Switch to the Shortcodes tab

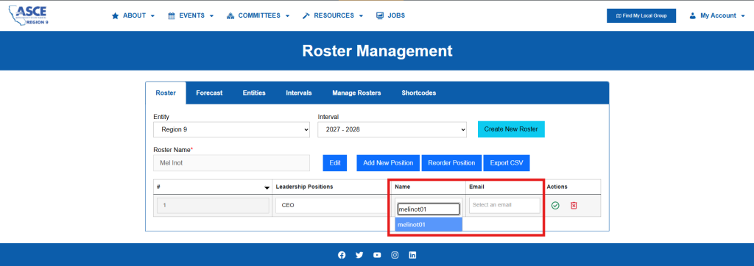(419, 93)
